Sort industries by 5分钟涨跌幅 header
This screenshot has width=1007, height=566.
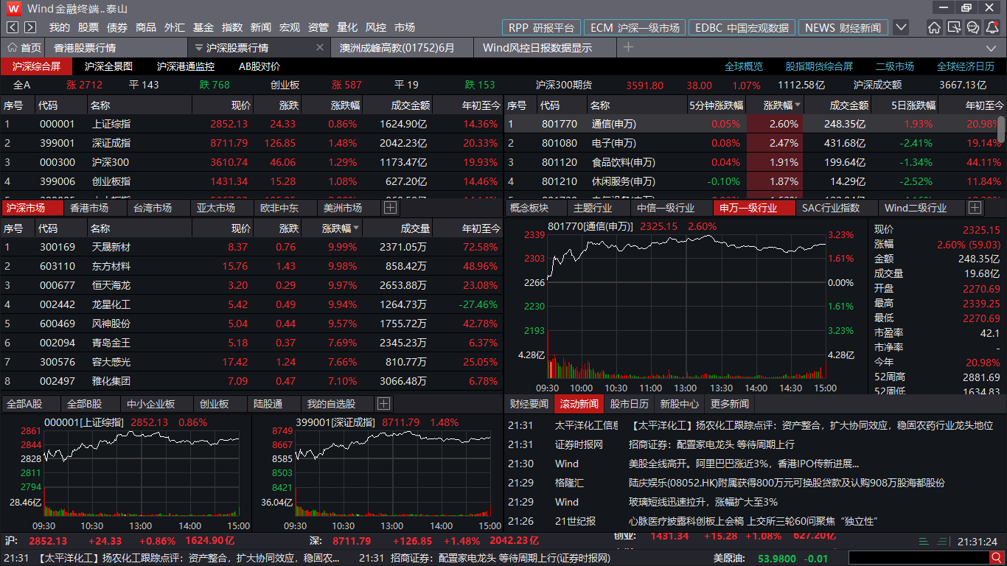[x=716, y=105]
